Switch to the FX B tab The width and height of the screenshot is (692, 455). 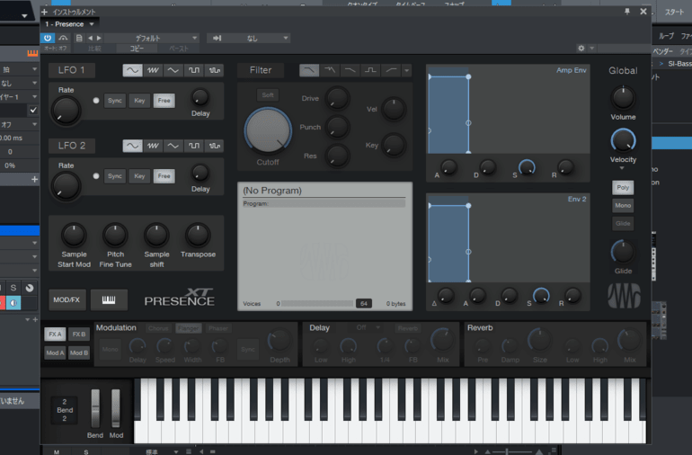pyautogui.click(x=79, y=334)
